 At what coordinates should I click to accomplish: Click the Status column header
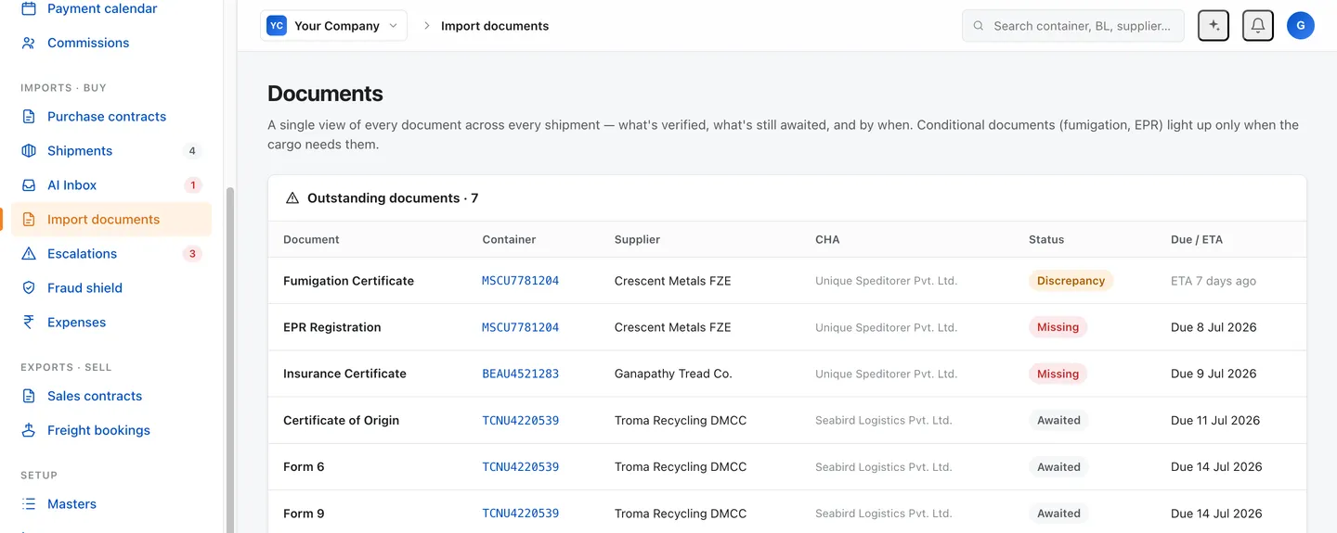click(1046, 239)
